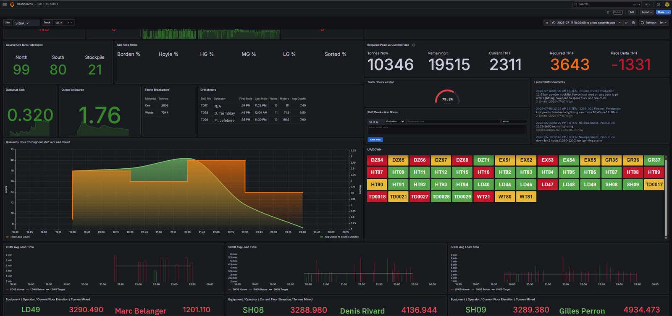Go to Grafana home via logo

pyautogui.click(x=12, y=4)
